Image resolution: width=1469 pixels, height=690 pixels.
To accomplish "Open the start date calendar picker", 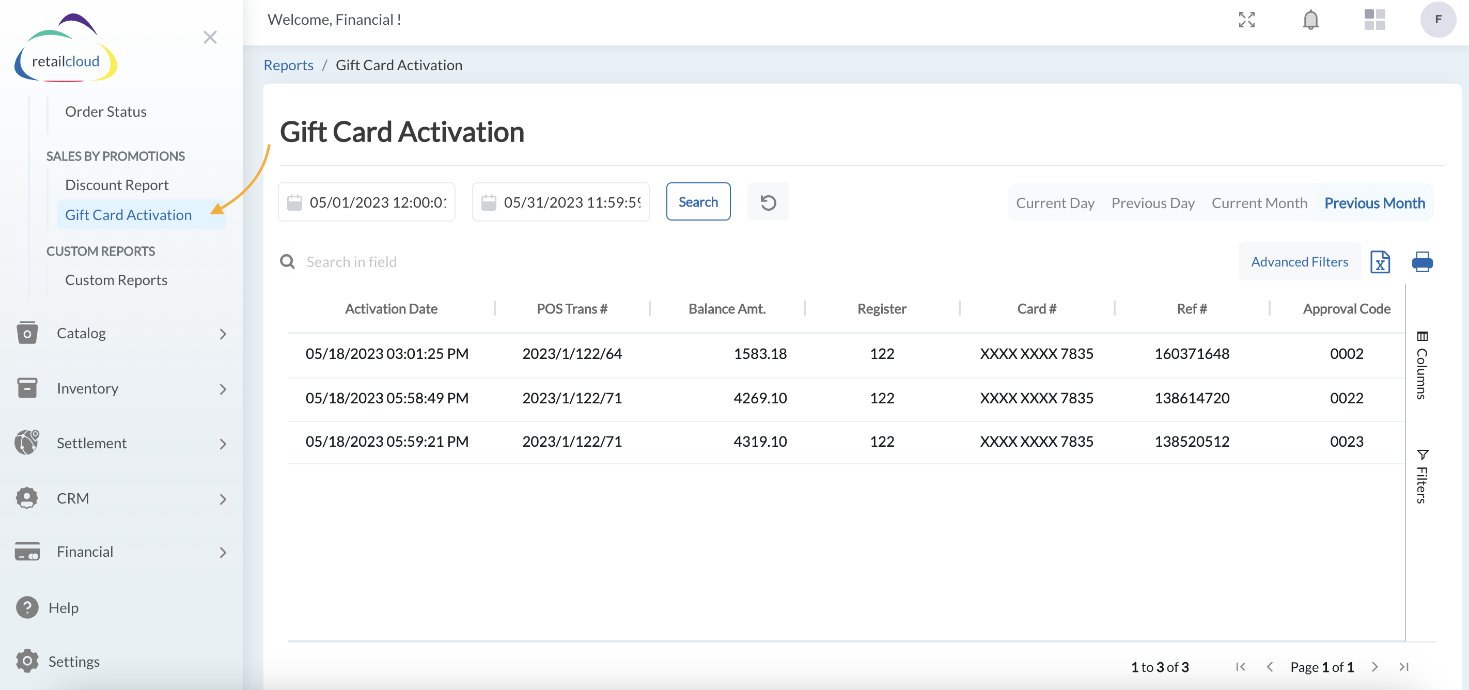I will (295, 201).
